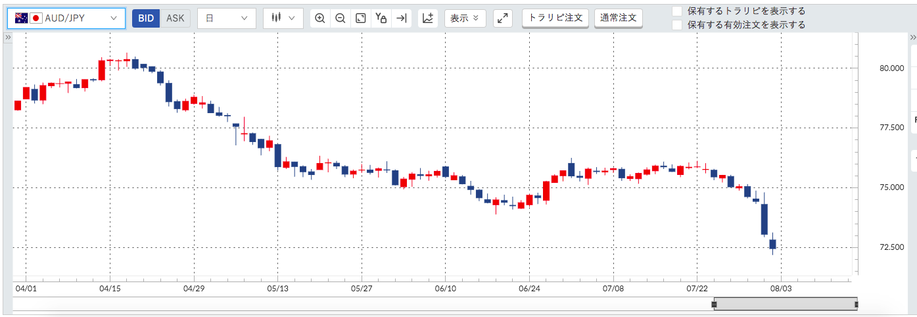Viewport: 917px width, 317px height.
Task: Switch price display to BID
Action: pos(146,18)
